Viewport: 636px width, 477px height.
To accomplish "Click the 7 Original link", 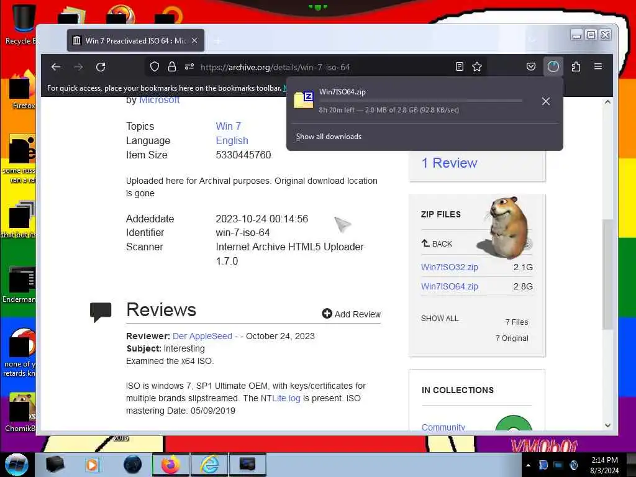I will pyautogui.click(x=512, y=338).
